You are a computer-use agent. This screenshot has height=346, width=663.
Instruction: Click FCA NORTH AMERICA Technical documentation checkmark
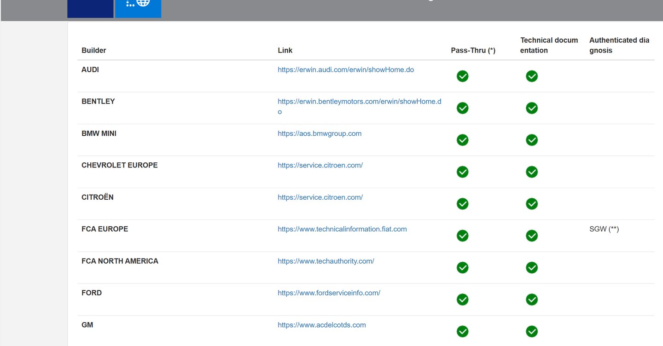532,268
